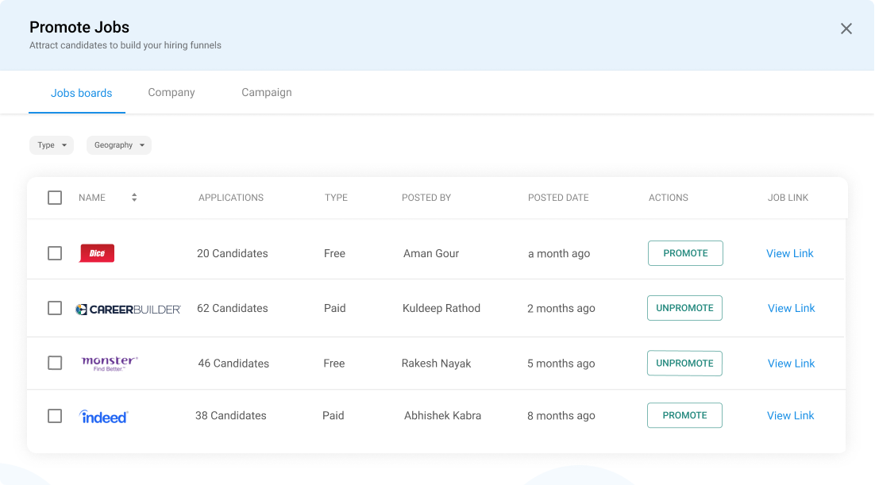875x485 pixels.
Task: Click the CareerBuilder logo
Action: pos(128,309)
